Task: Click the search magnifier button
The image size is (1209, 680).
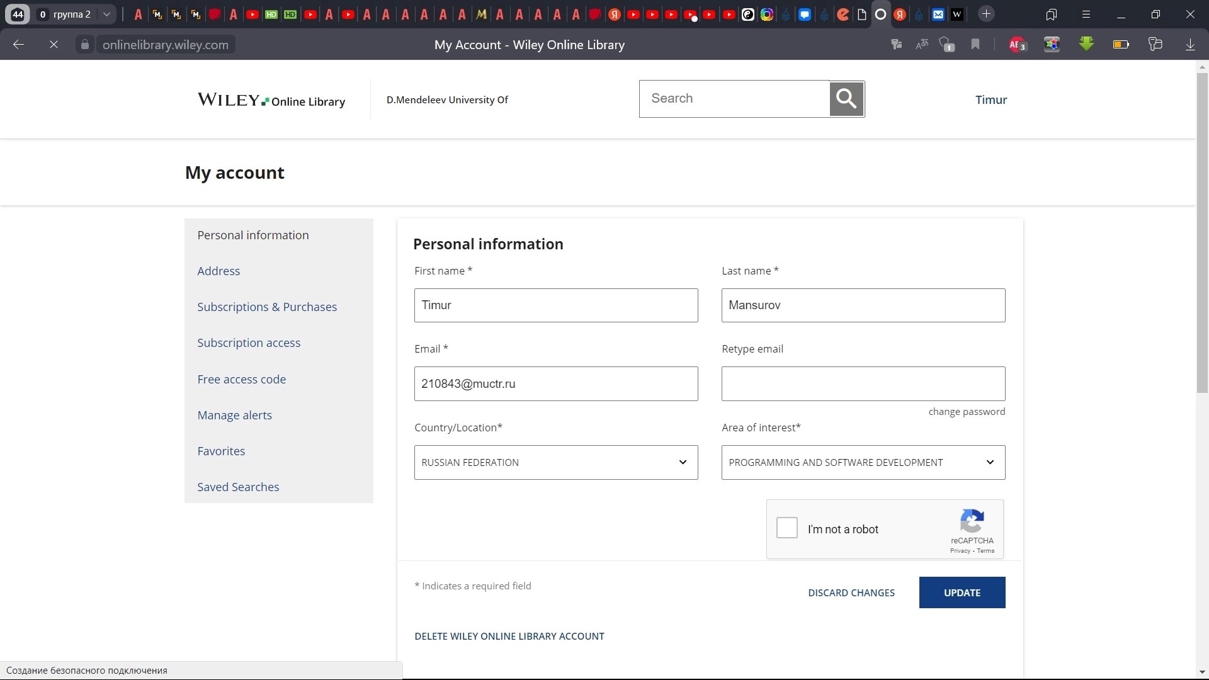Action: (846, 99)
